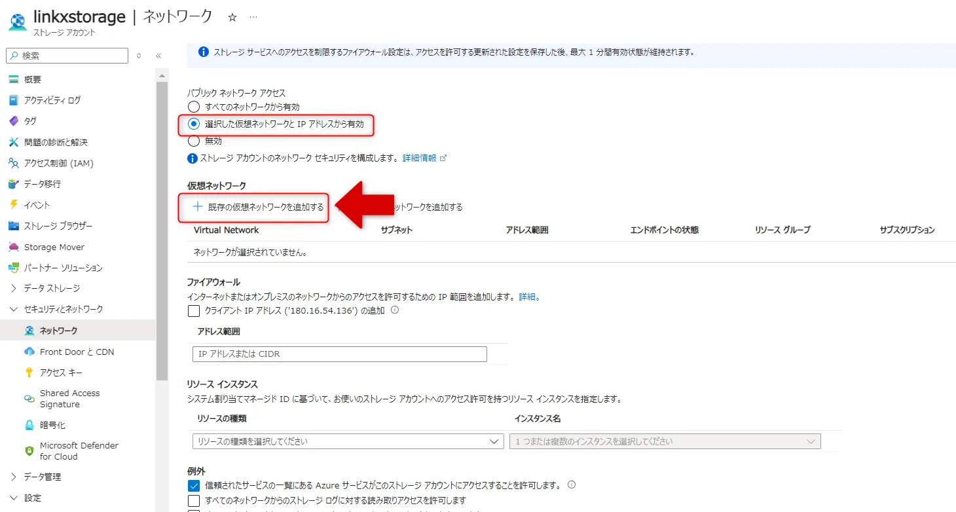Click the アドレス範囲 column header in network table

click(527, 230)
